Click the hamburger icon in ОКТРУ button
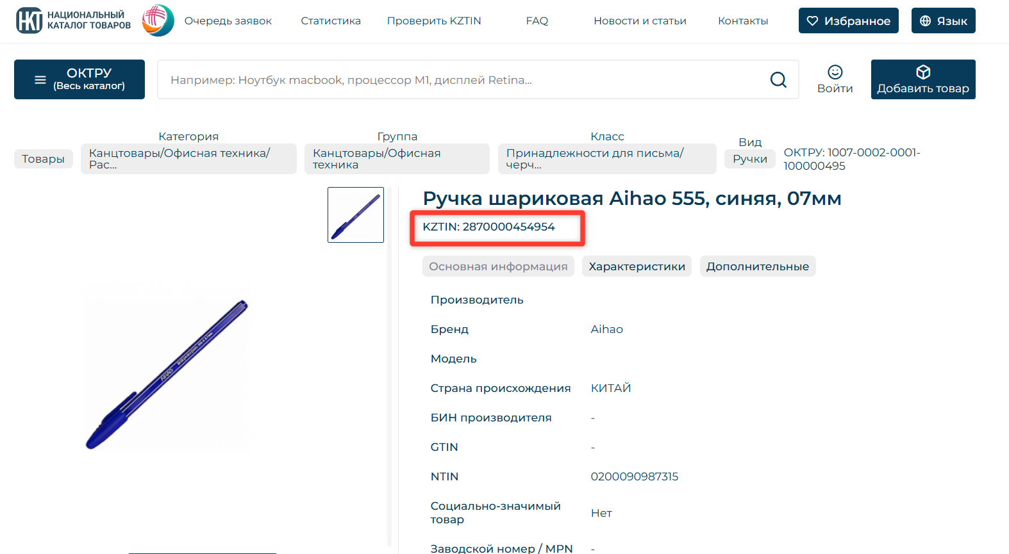 pyautogui.click(x=40, y=80)
